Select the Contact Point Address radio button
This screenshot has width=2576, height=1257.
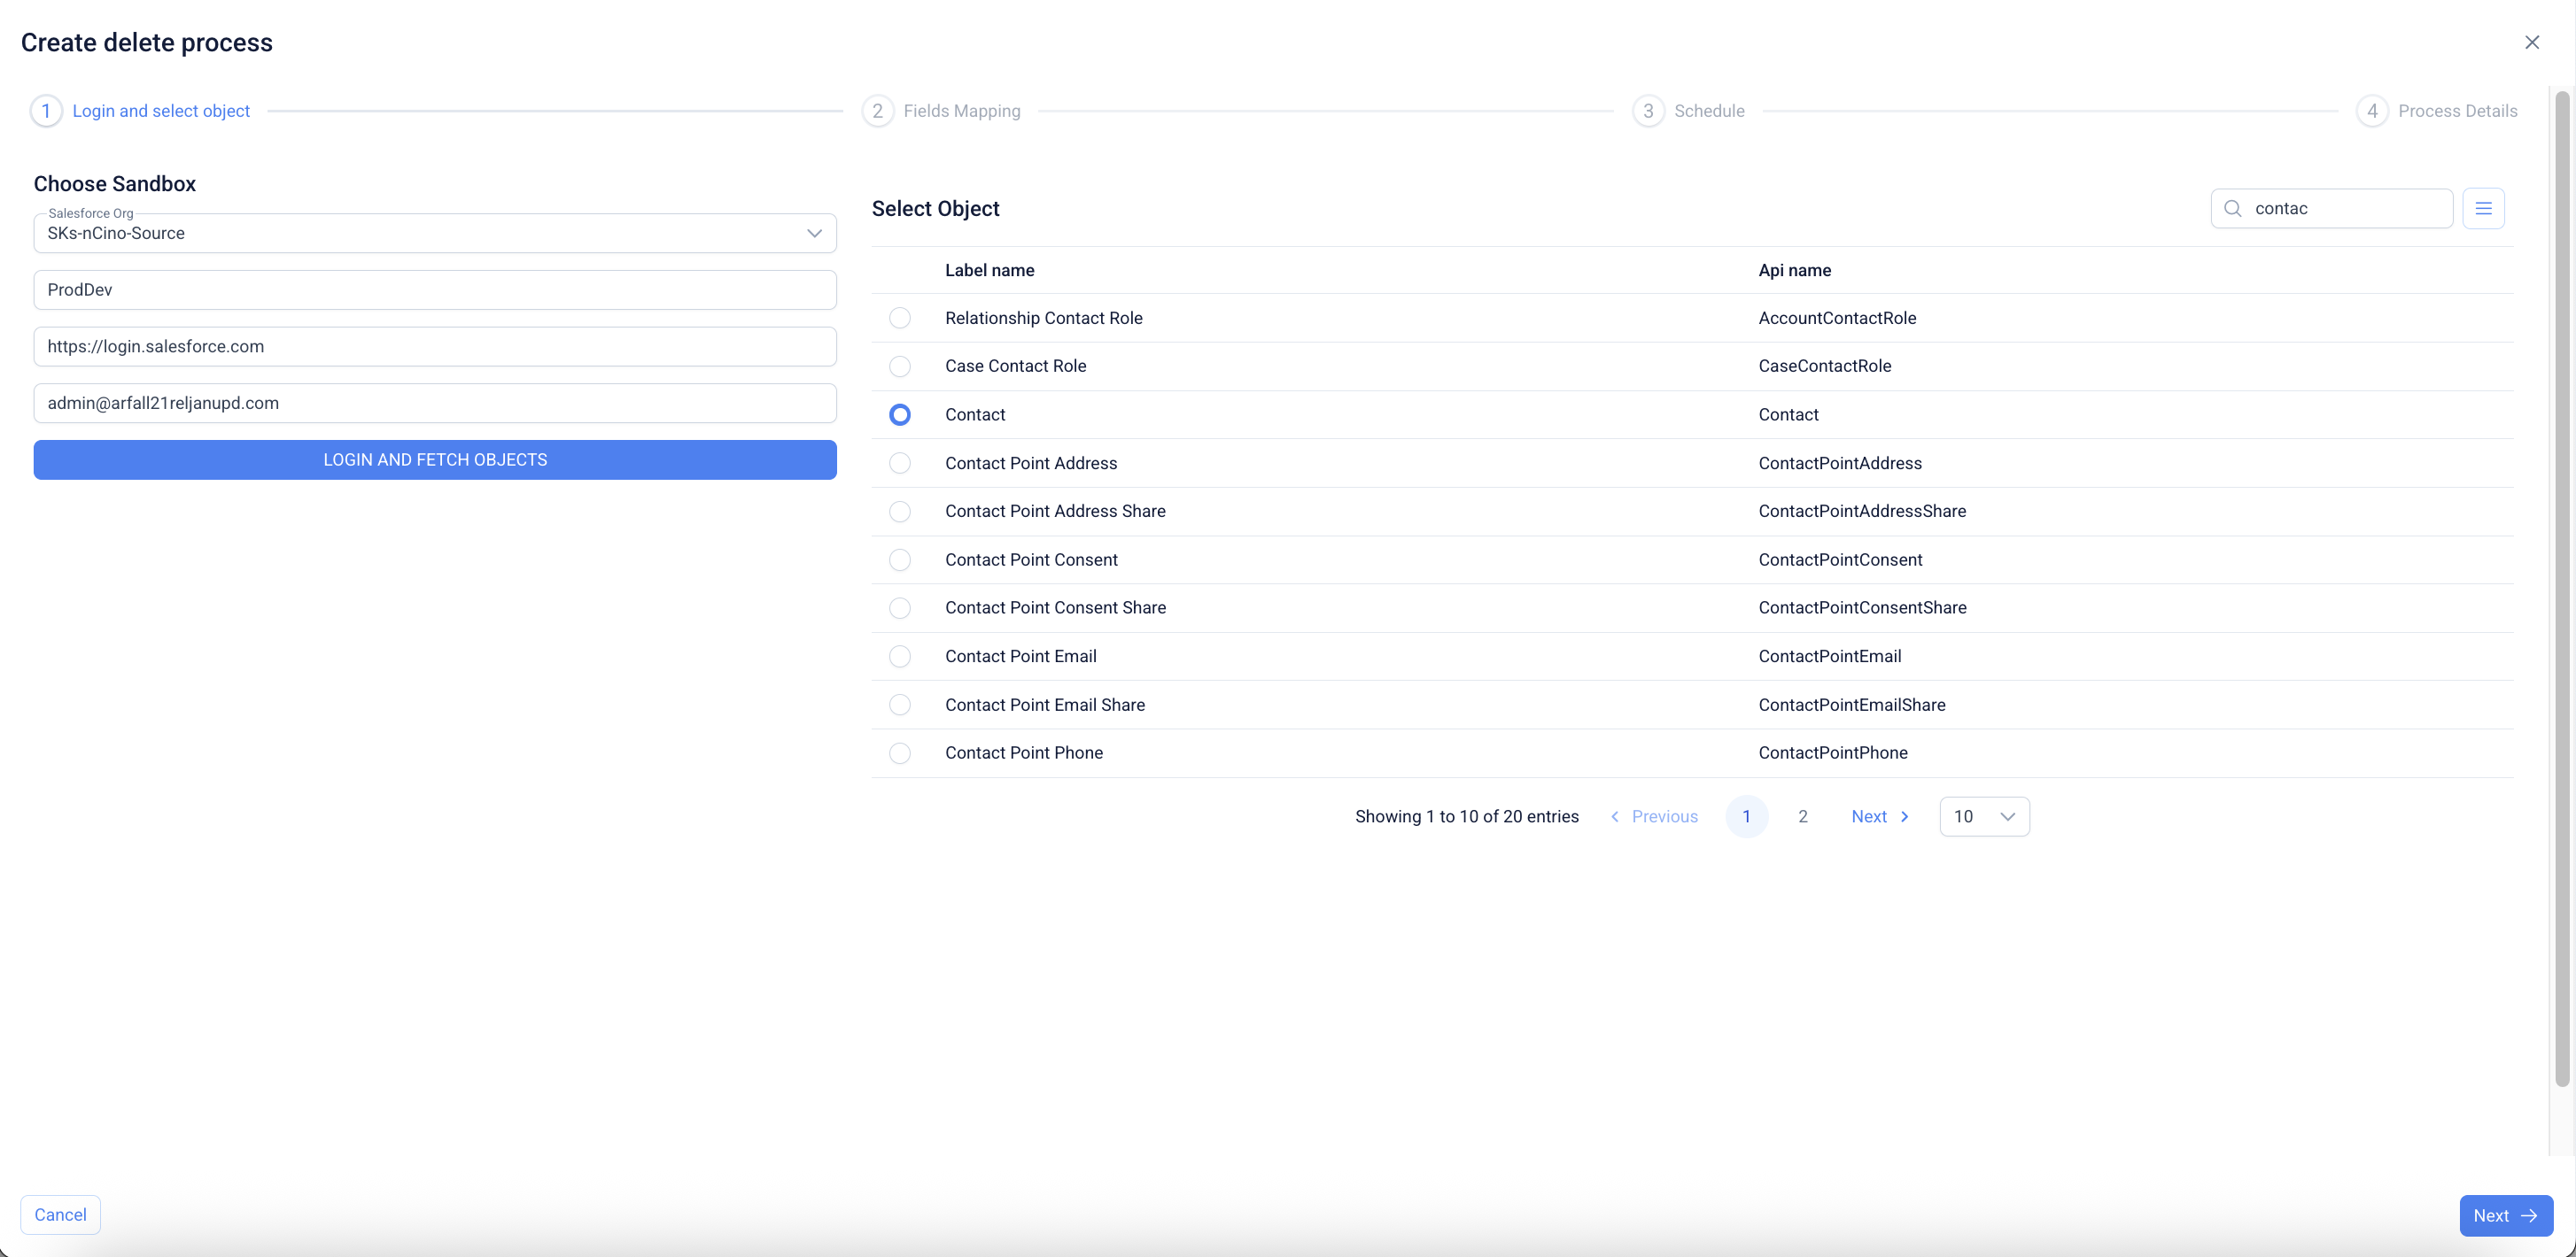pos(900,463)
